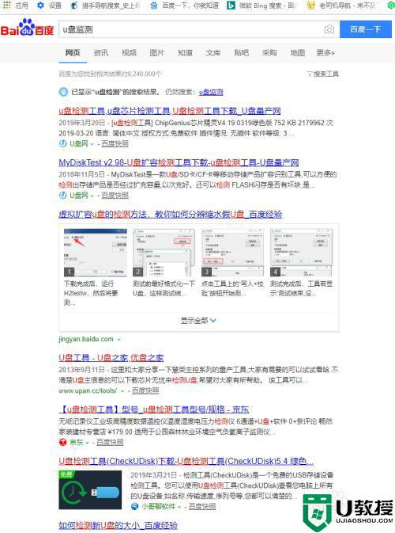Expand U盘网 source dropdown under first result
Viewport: 395px width, 533px height.
tap(92, 144)
